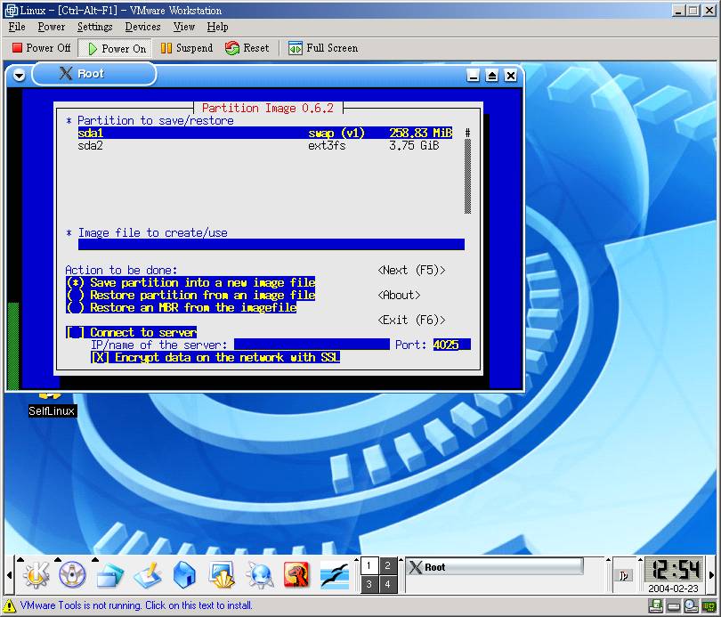This screenshot has height=617, width=721.
Task: Switch to virtual desktop 3
Action: point(369,584)
